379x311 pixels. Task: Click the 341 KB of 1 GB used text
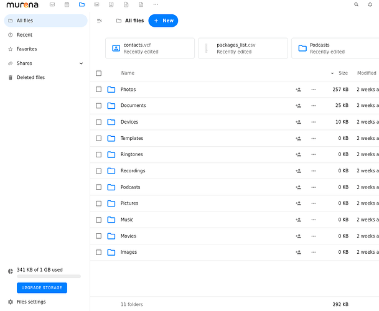(40, 270)
